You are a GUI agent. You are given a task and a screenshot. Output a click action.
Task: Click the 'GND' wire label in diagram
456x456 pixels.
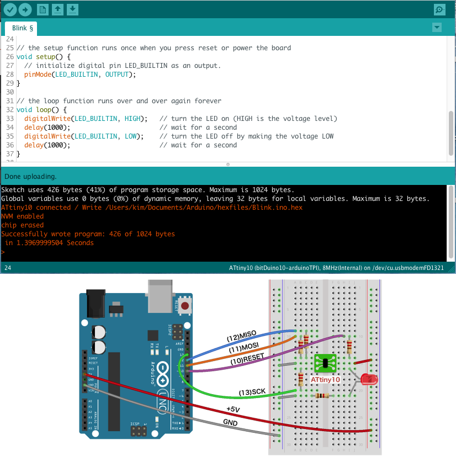point(230,422)
